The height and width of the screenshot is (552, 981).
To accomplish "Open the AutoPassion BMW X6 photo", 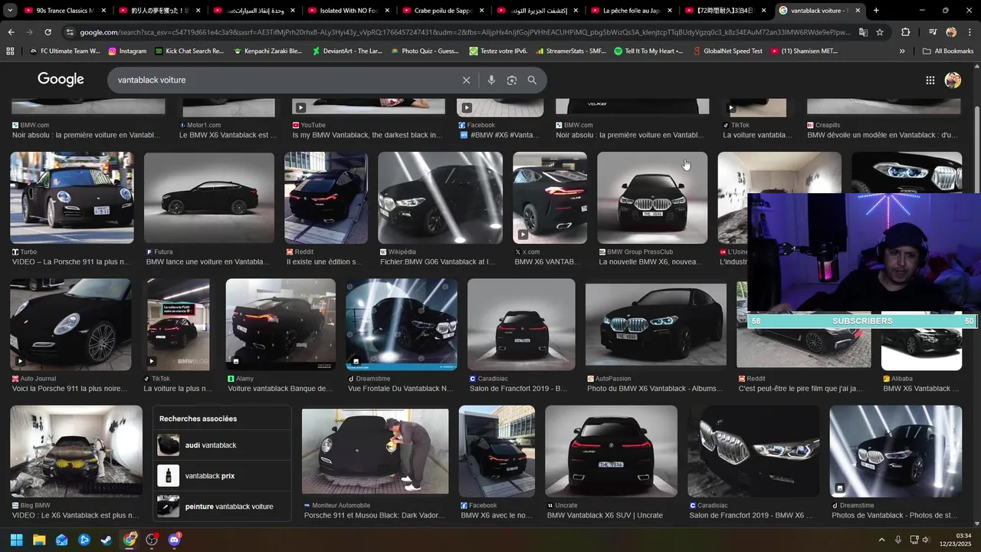I will pos(655,326).
